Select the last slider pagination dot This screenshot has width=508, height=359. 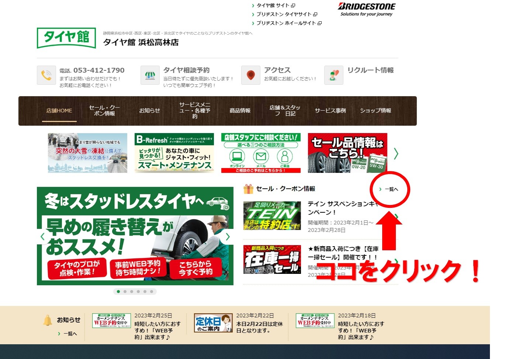[152, 292]
